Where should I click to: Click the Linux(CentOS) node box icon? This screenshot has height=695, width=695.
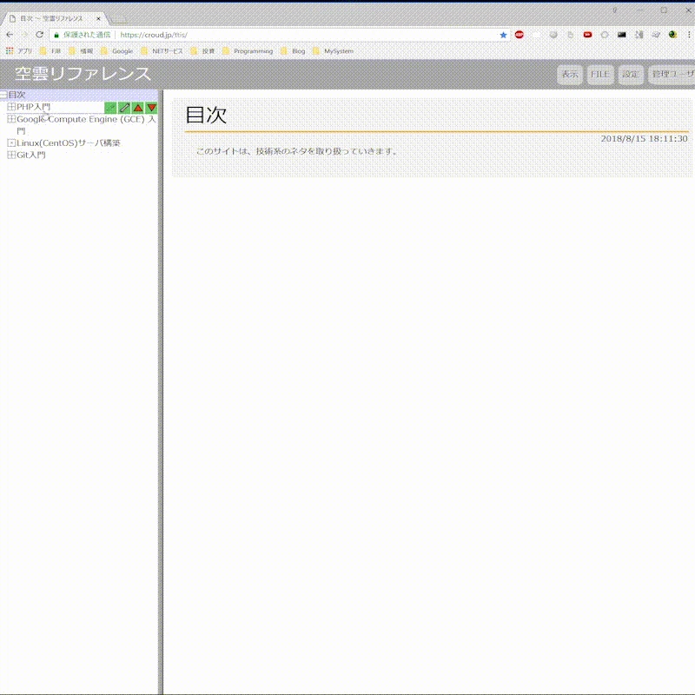(x=11, y=142)
